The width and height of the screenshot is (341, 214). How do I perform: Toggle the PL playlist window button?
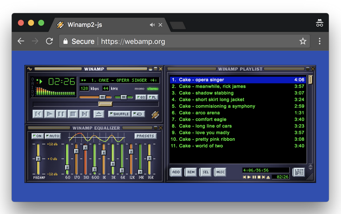pyautogui.click(x=153, y=97)
